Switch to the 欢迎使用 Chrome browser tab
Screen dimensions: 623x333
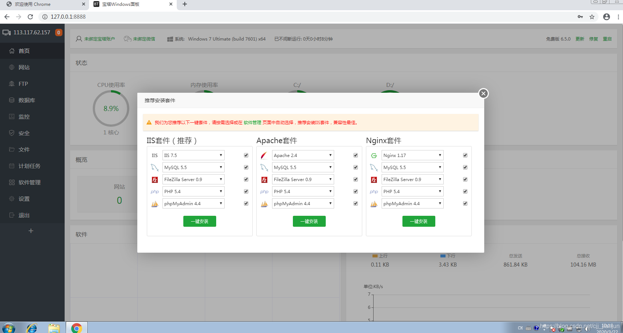pos(45,4)
